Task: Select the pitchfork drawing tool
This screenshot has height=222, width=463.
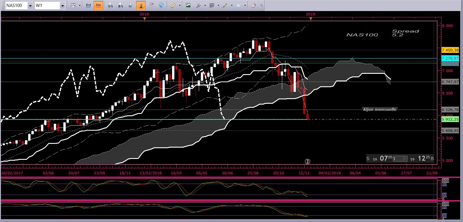Action: pos(199,6)
